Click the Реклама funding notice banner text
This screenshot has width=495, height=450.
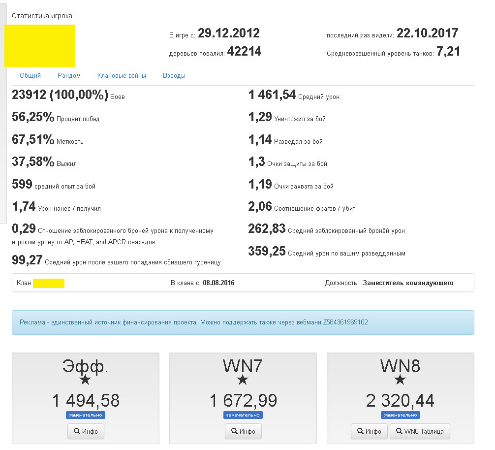point(193,322)
